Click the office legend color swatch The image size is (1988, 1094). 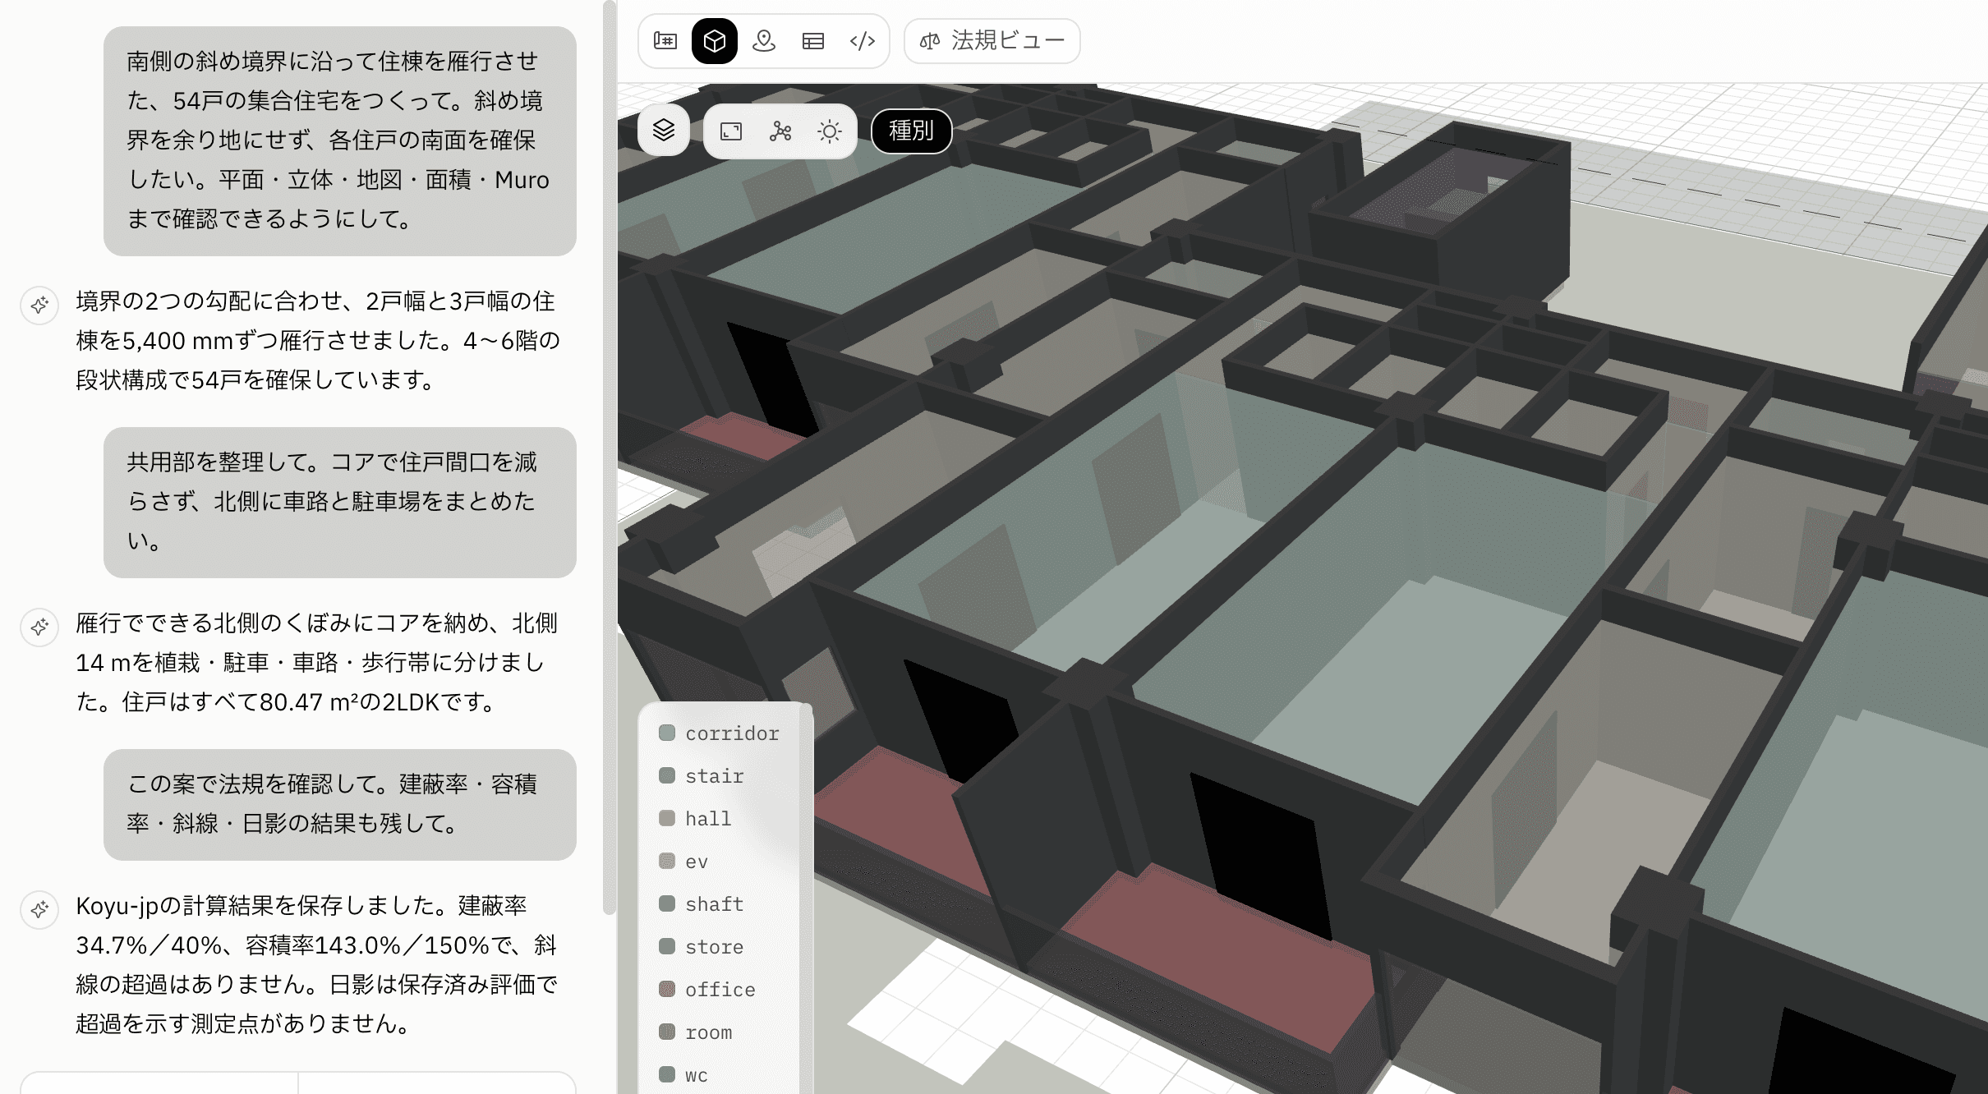pyautogui.click(x=667, y=989)
